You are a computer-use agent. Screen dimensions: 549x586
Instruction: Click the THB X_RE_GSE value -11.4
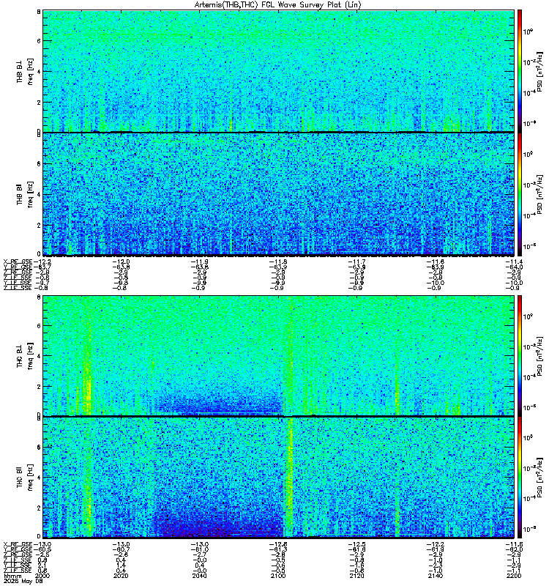pyautogui.click(x=514, y=262)
